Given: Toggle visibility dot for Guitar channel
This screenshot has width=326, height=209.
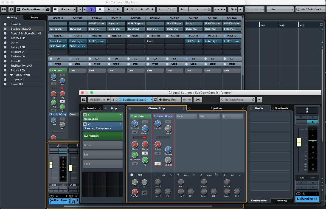Looking at the screenshot, I should pos(5,42).
